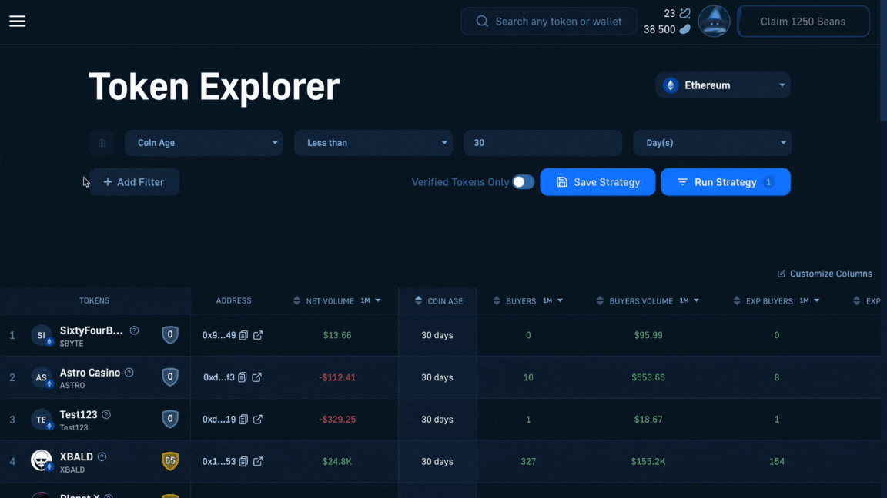This screenshot has height=498, width=887.
Task: Open SixtyFourBit address in external link
Action: click(258, 335)
